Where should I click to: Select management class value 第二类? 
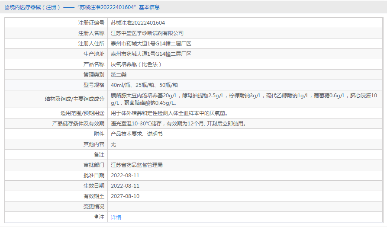pos(119,75)
